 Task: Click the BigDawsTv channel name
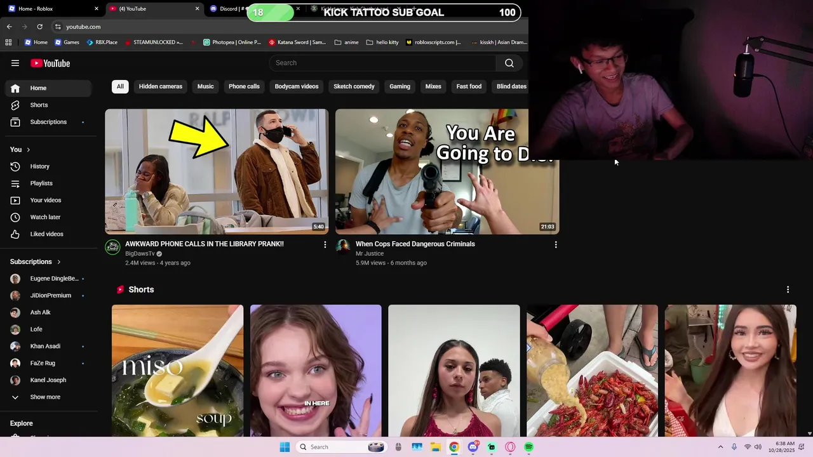pyautogui.click(x=140, y=254)
